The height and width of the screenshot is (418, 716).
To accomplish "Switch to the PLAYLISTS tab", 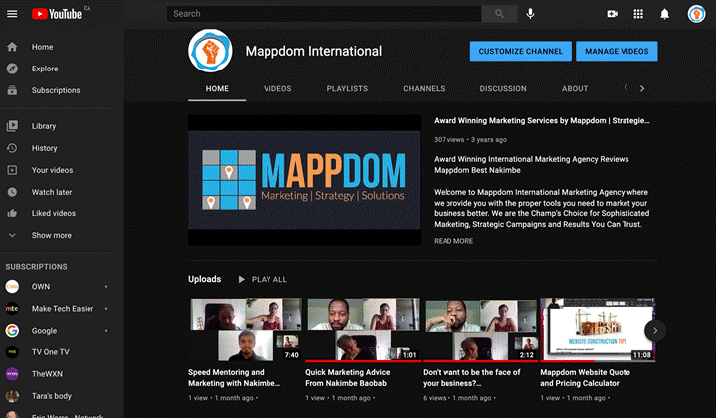I will click(x=347, y=89).
